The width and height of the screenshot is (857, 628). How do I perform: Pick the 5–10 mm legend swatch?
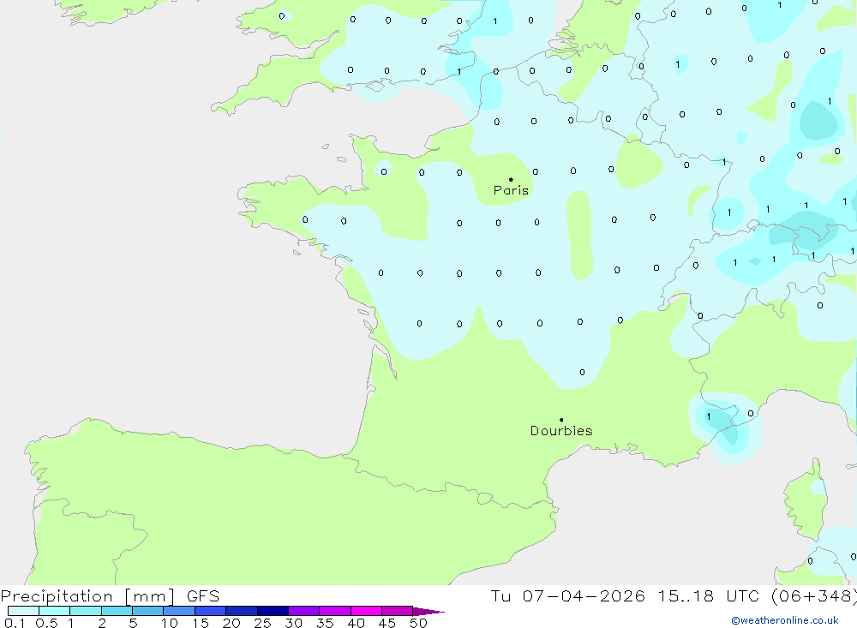tap(147, 611)
